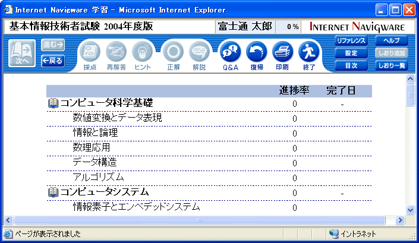Open the データ構造 section
419x243 pixels.
95,162
